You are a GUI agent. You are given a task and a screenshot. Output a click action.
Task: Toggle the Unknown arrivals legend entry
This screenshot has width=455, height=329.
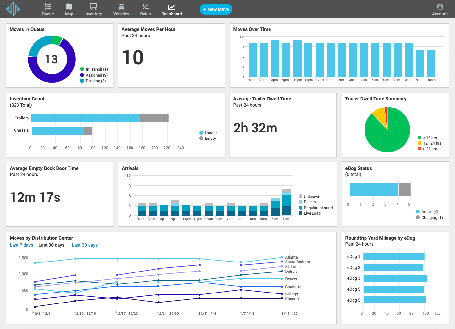click(309, 196)
